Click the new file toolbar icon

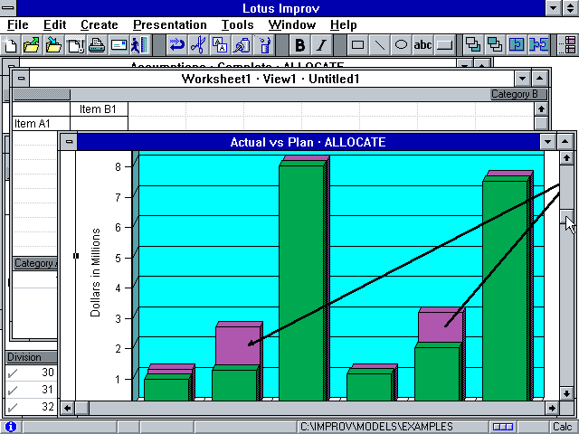[x=10, y=45]
